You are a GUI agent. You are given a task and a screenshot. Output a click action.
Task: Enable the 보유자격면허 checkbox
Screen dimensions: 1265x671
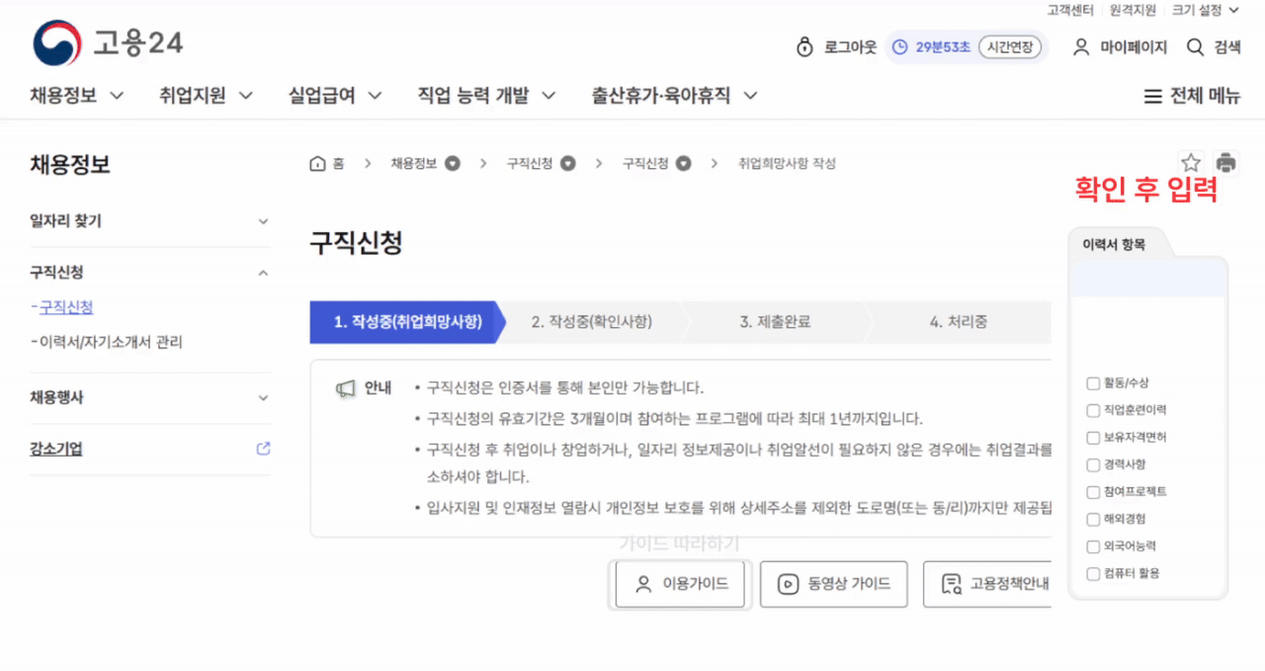pyautogui.click(x=1093, y=438)
